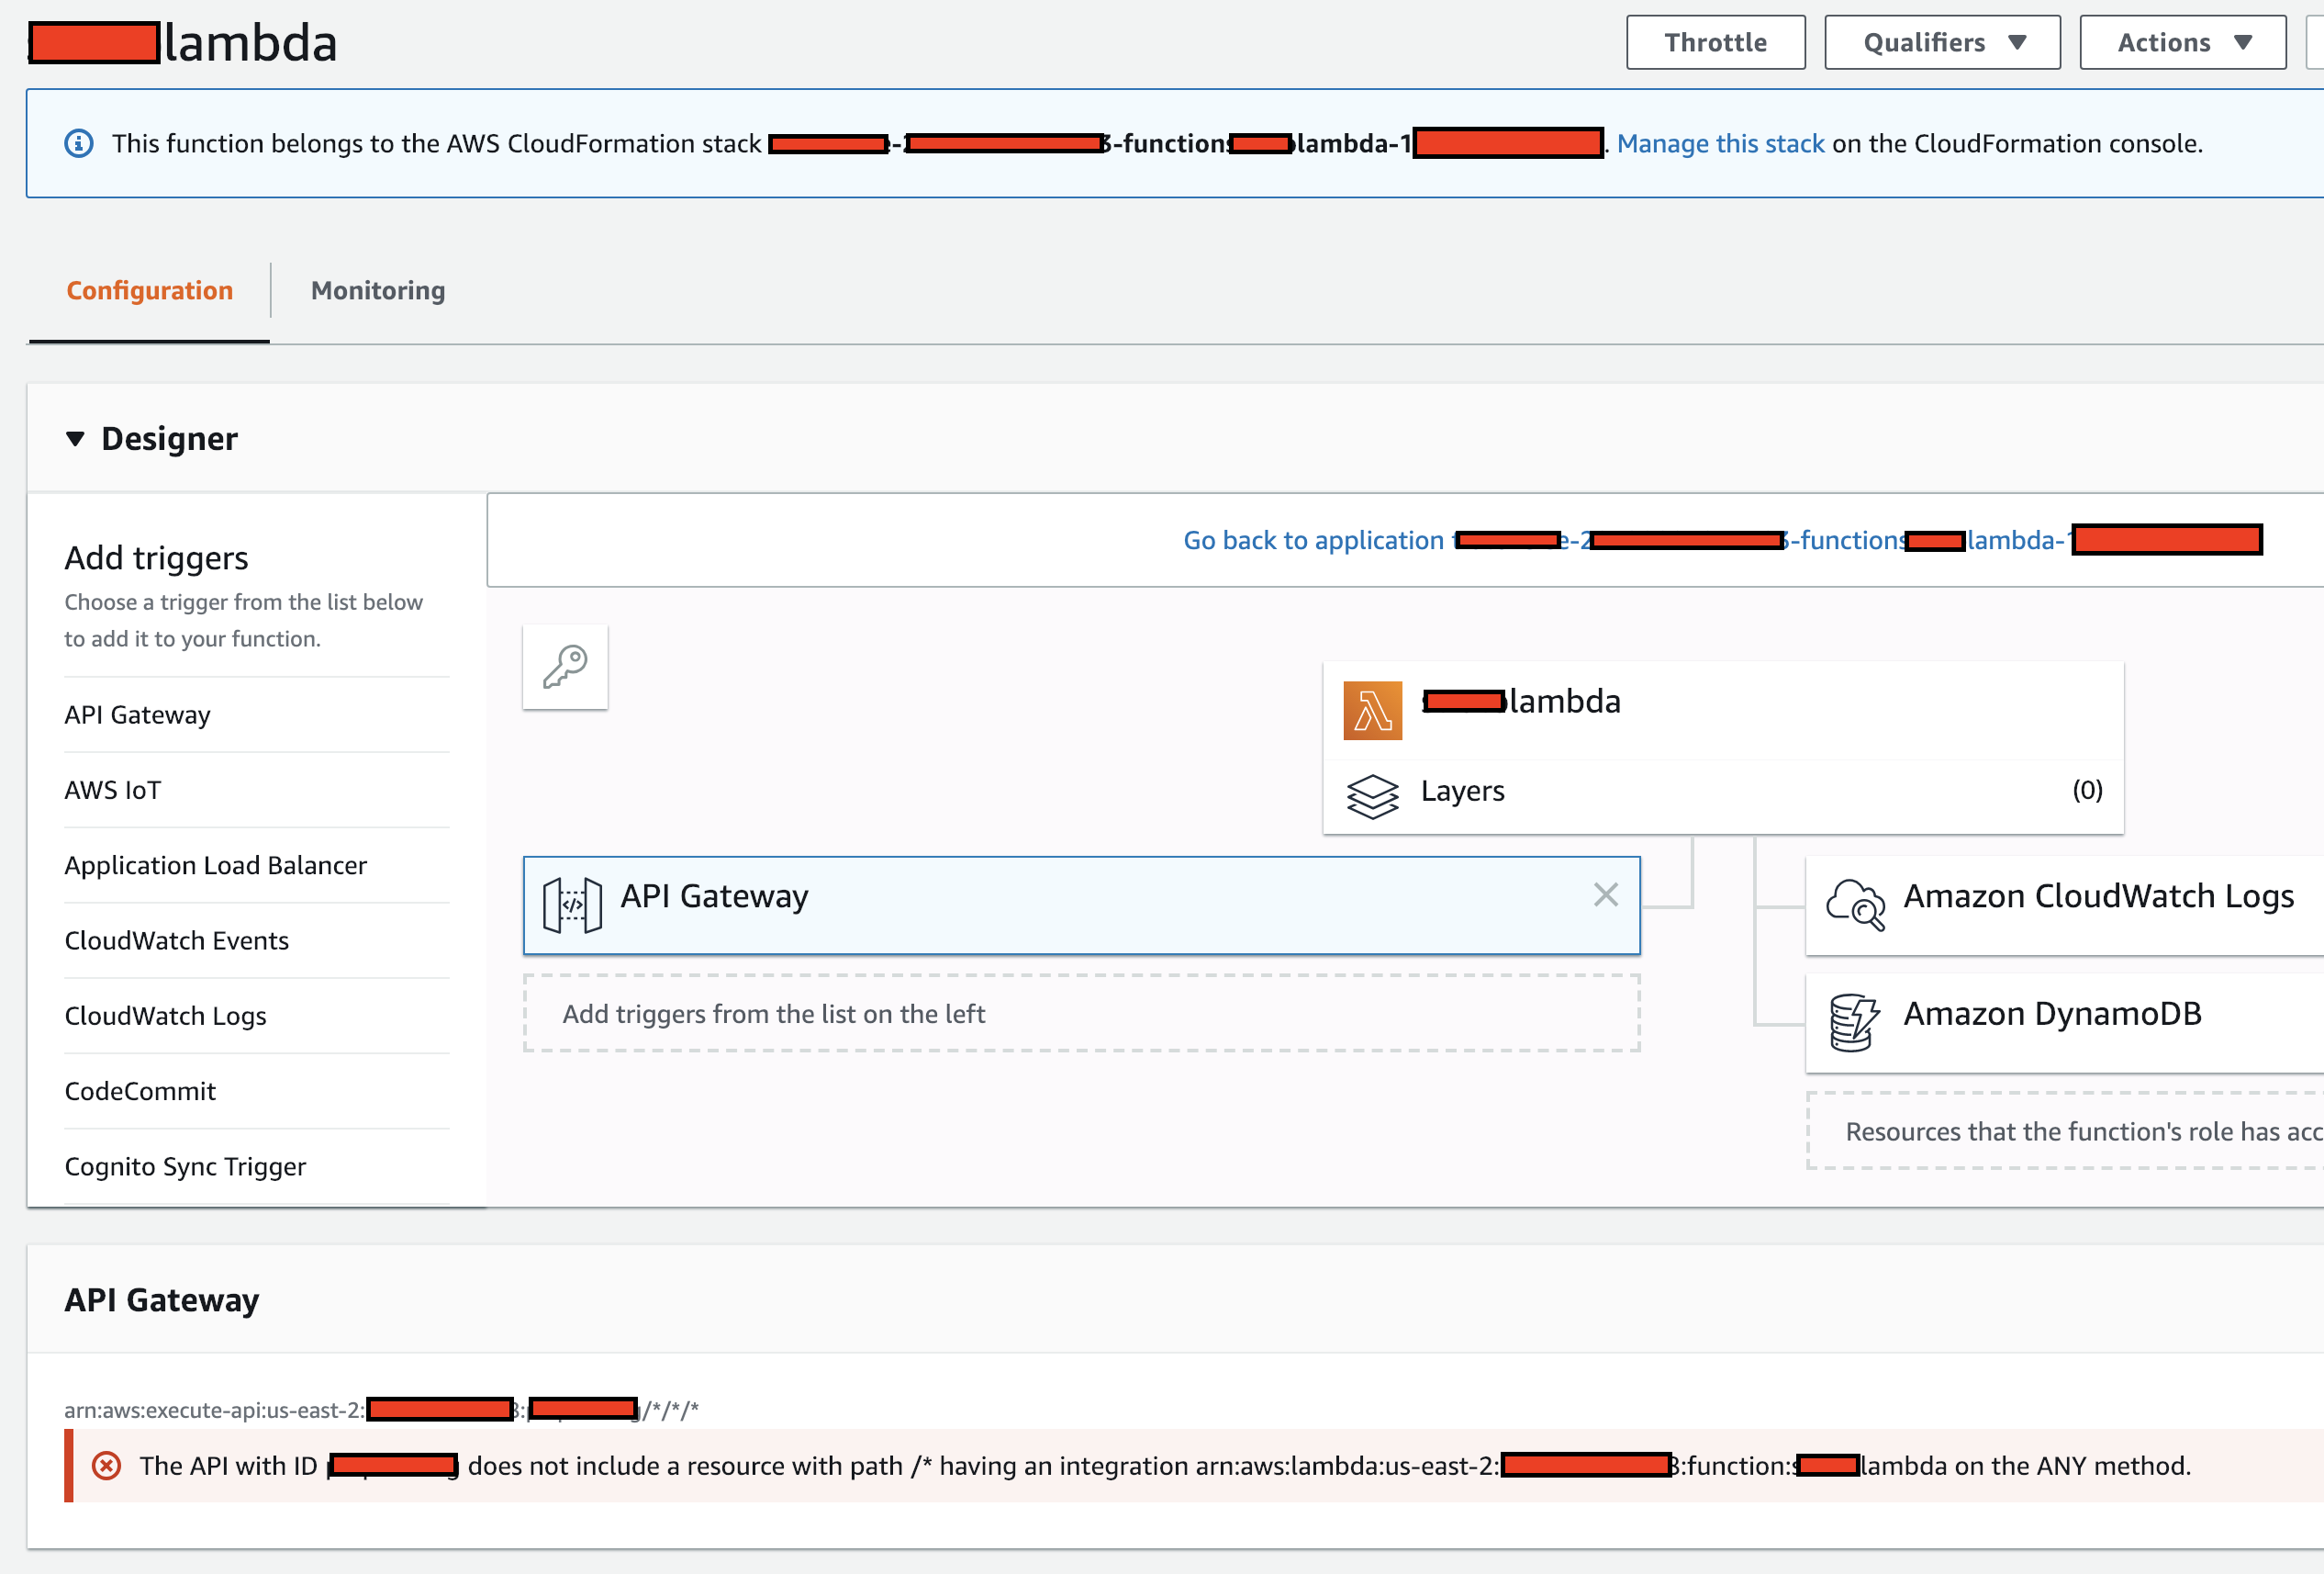Click the execute-api ARN text
2324x1574 pixels.
tap(381, 1410)
